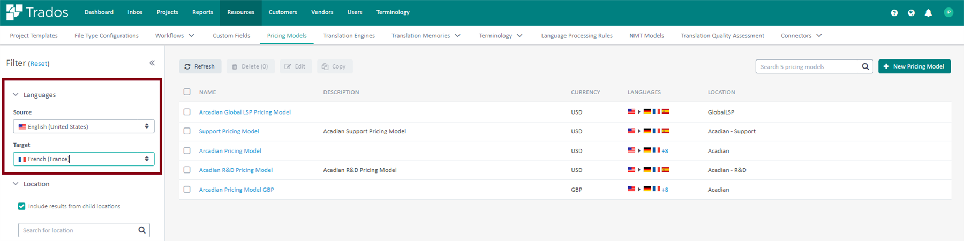964x241 pixels.
Task: Check the Arcadian Global LSP Pricing Model checkbox
Action: (187, 112)
